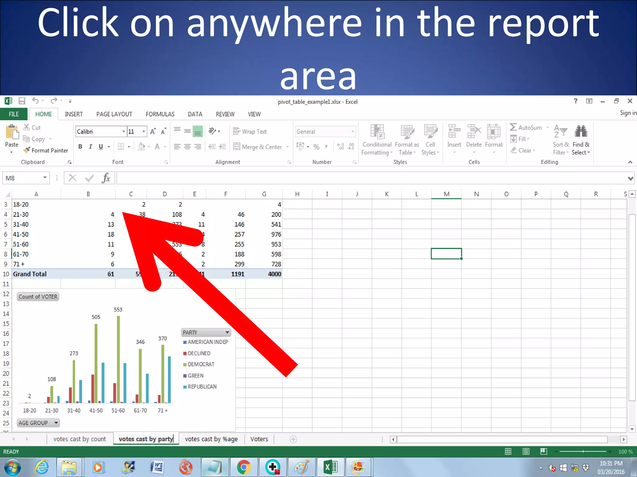
Task: Open Find & Select binoculars menu
Action: (x=581, y=140)
